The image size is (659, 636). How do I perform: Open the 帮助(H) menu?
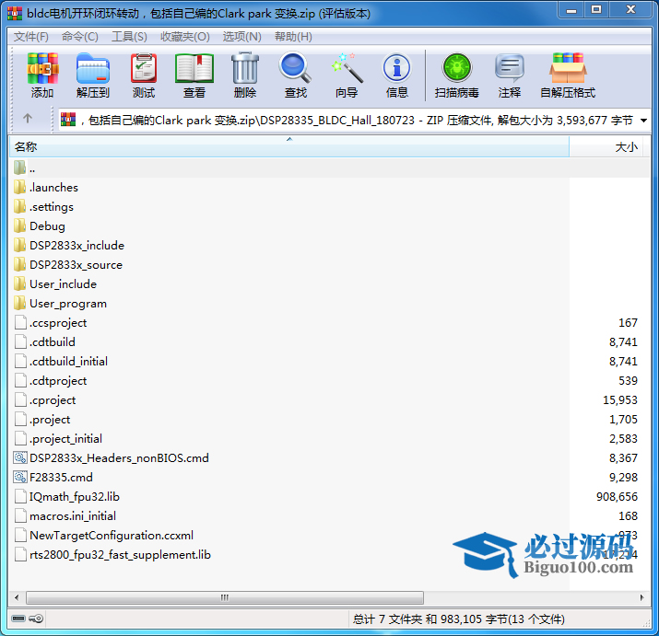coord(293,37)
